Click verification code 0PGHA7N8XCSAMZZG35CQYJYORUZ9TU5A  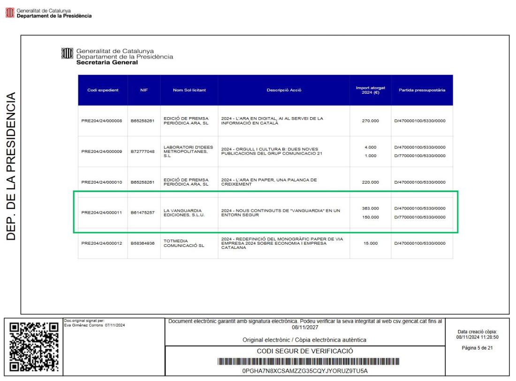click(305, 371)
